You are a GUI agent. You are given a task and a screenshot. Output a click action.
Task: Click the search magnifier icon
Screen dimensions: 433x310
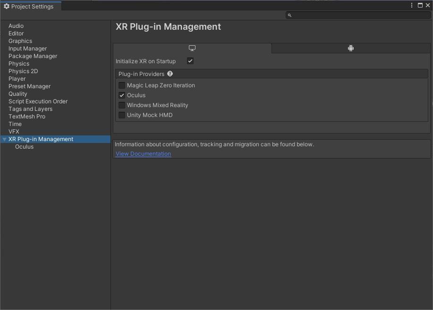289,15
